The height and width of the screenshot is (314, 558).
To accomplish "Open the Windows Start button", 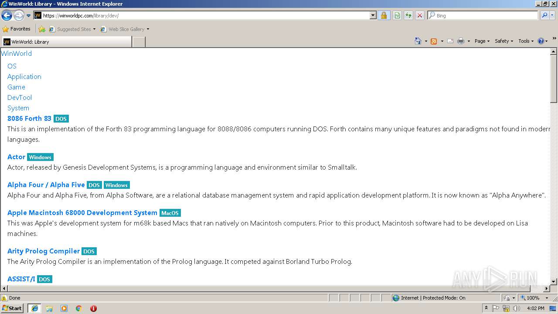I will point(12,308).
